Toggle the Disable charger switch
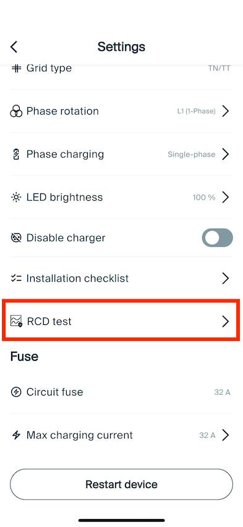The height and width of the screenshot is (527, 243). pyautogui.click(x=217, y=238)
